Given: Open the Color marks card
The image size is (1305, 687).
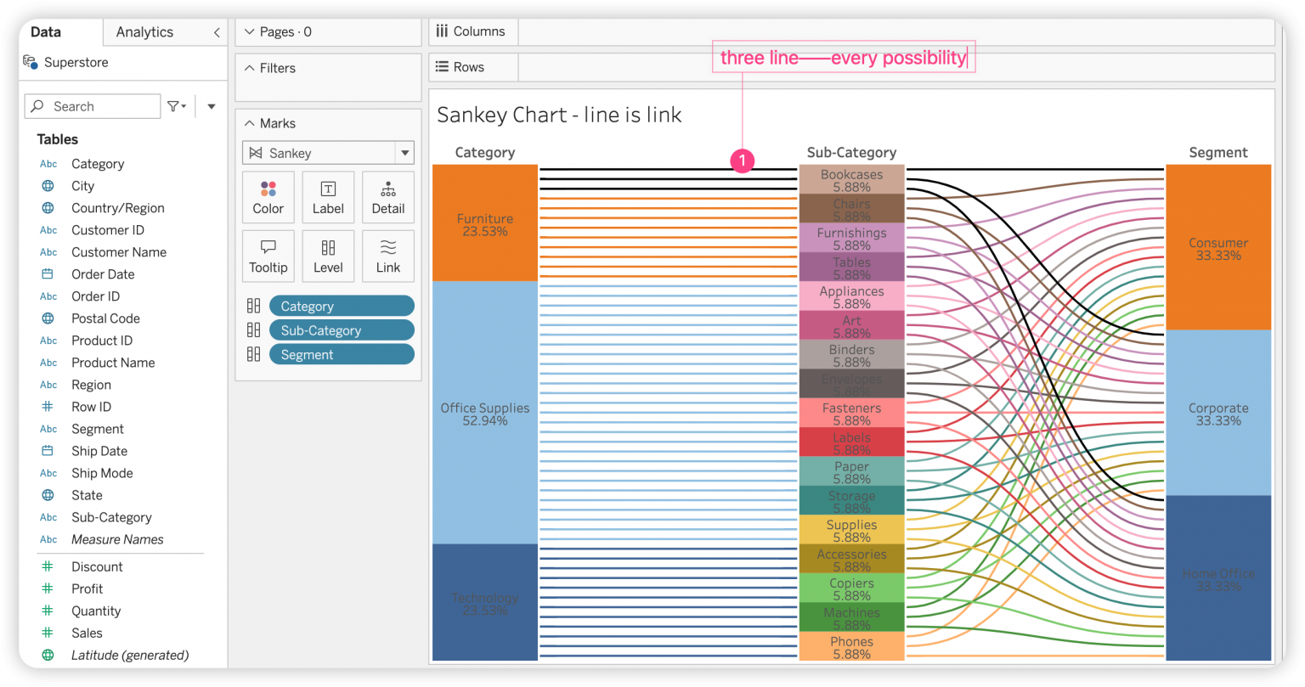Looking at the screenshot, I should pos(268,197).
